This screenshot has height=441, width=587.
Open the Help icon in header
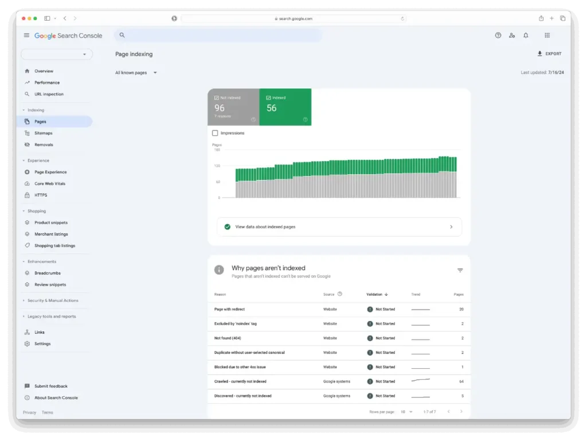point(498,35)
